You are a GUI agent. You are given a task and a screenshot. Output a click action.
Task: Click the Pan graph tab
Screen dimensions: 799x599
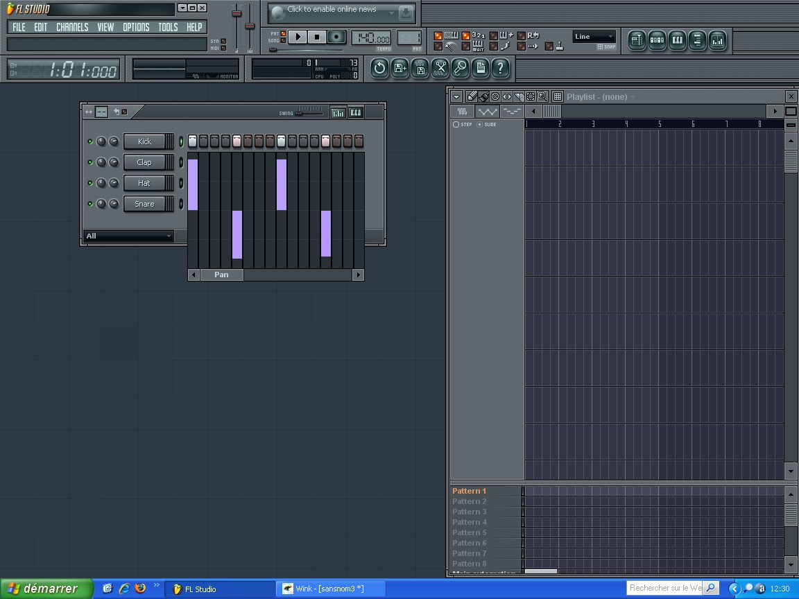tap(222, 275)
